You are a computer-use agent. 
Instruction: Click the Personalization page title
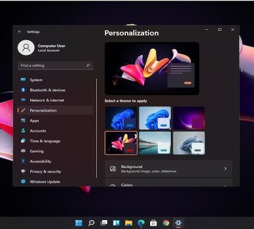click(x=132, y=33)
